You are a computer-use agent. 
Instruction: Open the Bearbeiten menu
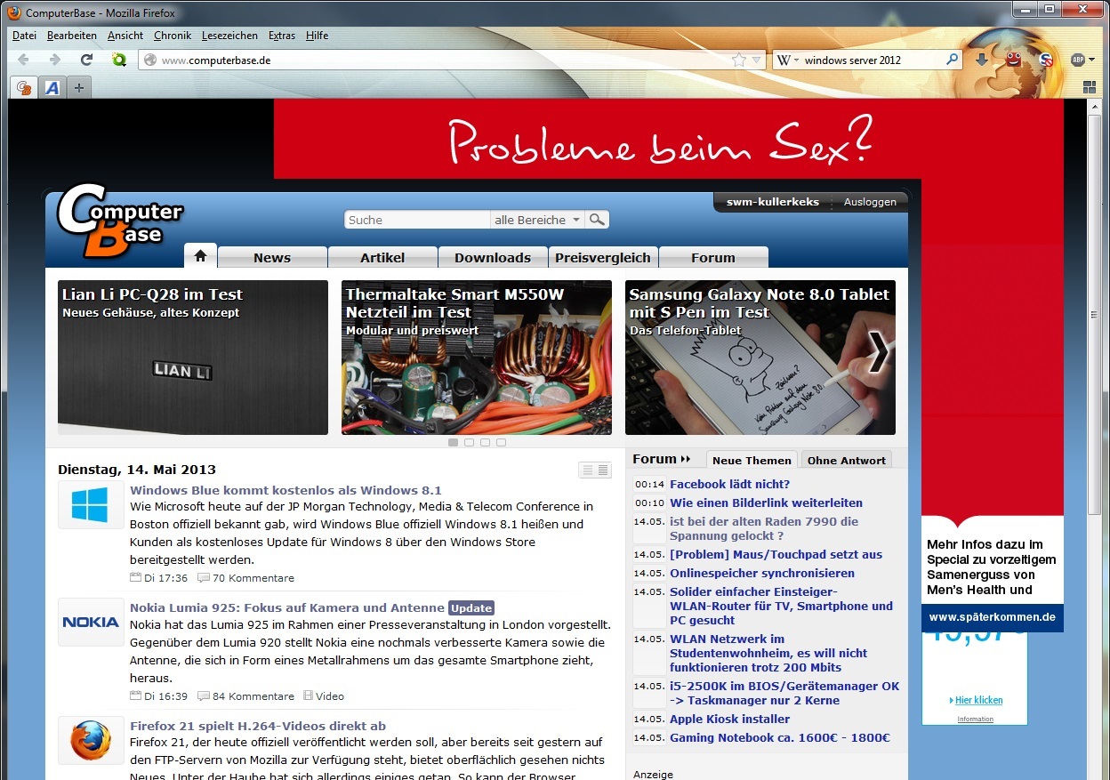click(x=72, y=36)
